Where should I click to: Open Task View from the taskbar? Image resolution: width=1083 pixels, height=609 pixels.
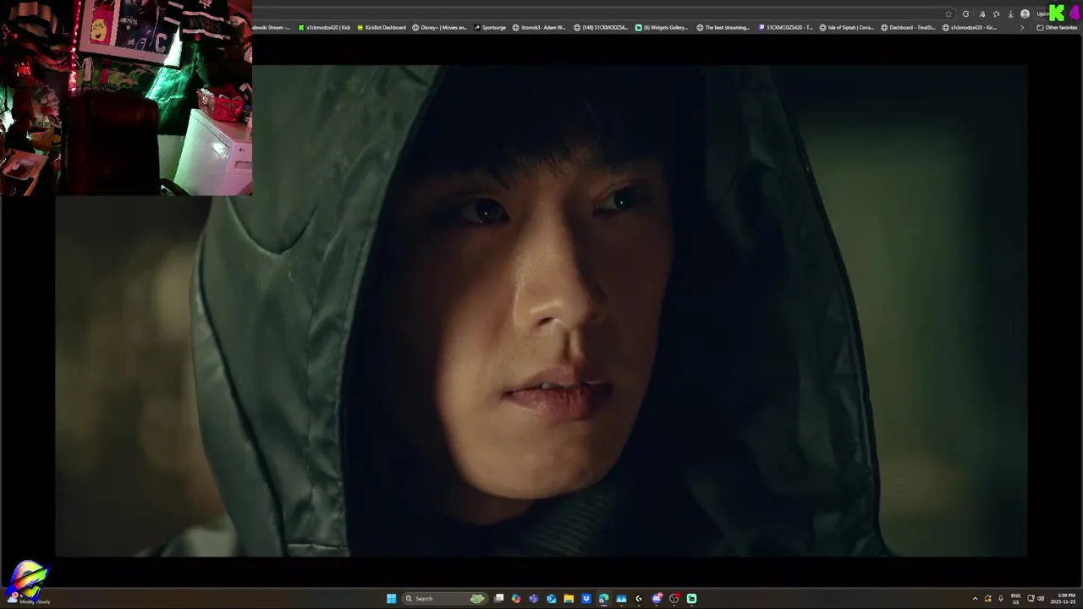(x=498, y=599)
